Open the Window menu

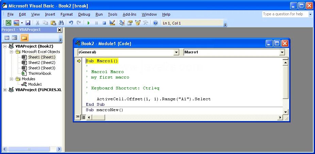(149, 14)
